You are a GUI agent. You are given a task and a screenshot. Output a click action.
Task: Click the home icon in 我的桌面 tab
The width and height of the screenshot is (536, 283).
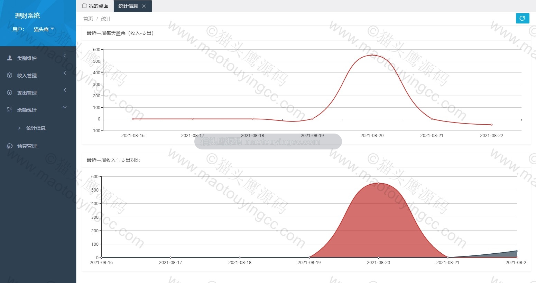84,6
